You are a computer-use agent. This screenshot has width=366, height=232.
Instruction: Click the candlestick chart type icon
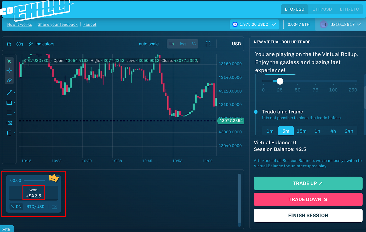9,44
